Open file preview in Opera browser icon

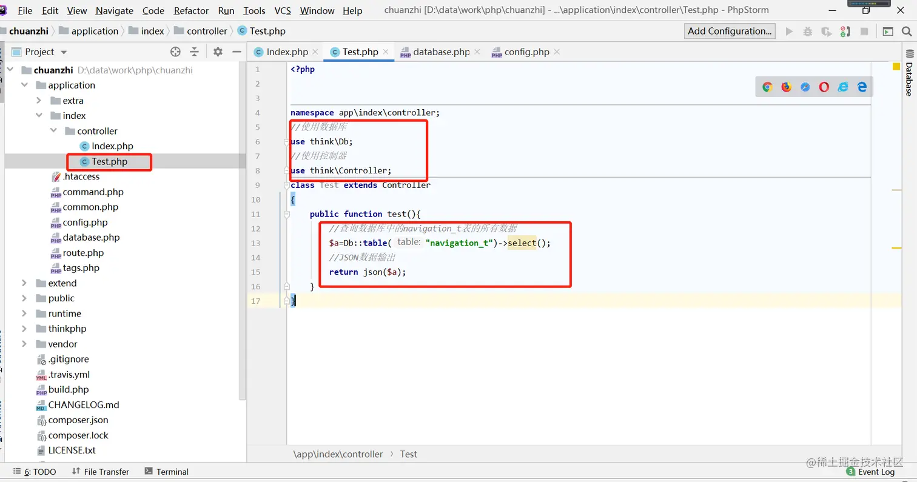coord(824,87)
